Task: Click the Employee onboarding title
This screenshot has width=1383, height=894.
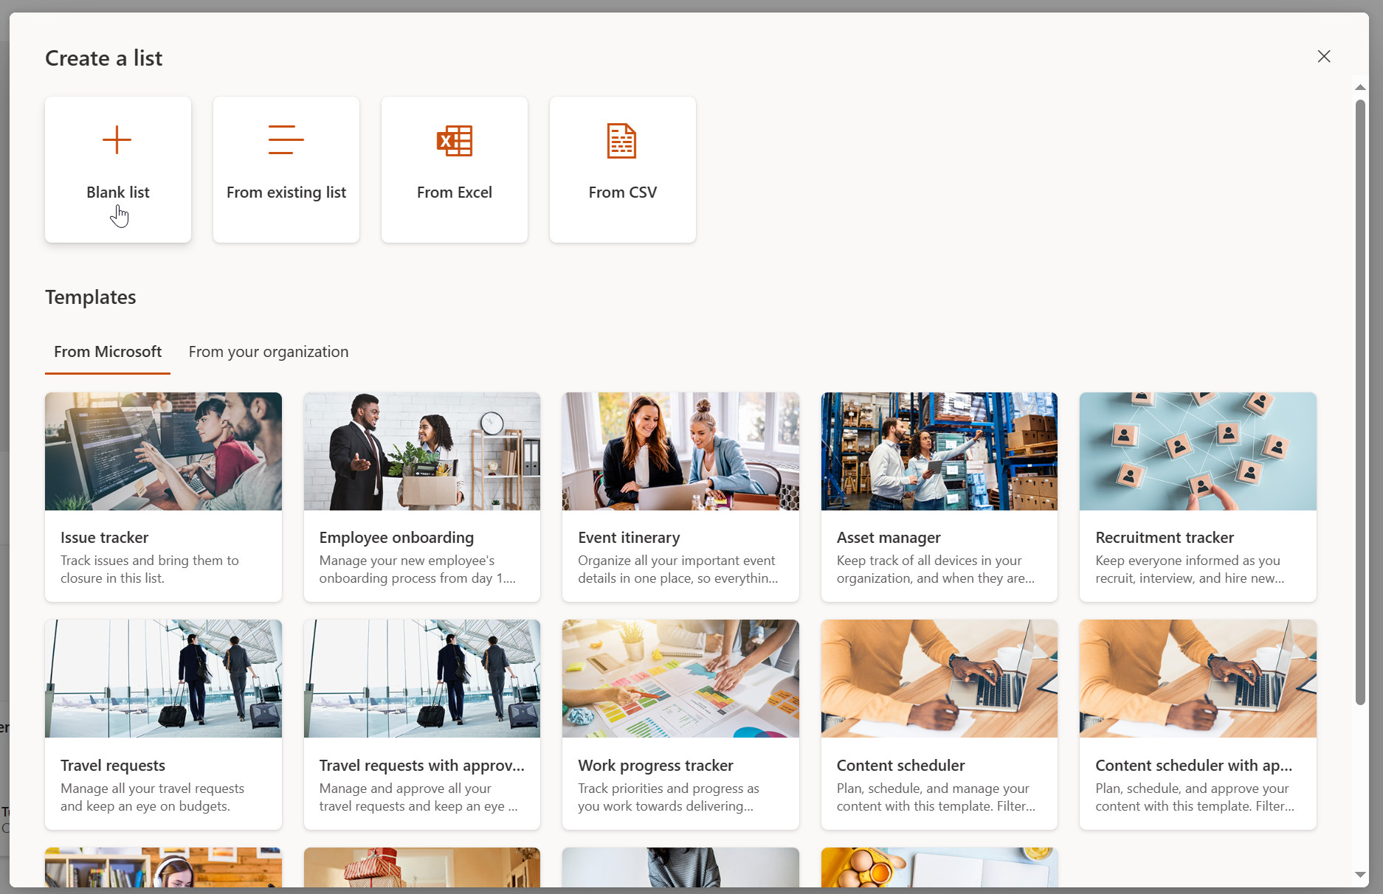Action: point(396,538)
